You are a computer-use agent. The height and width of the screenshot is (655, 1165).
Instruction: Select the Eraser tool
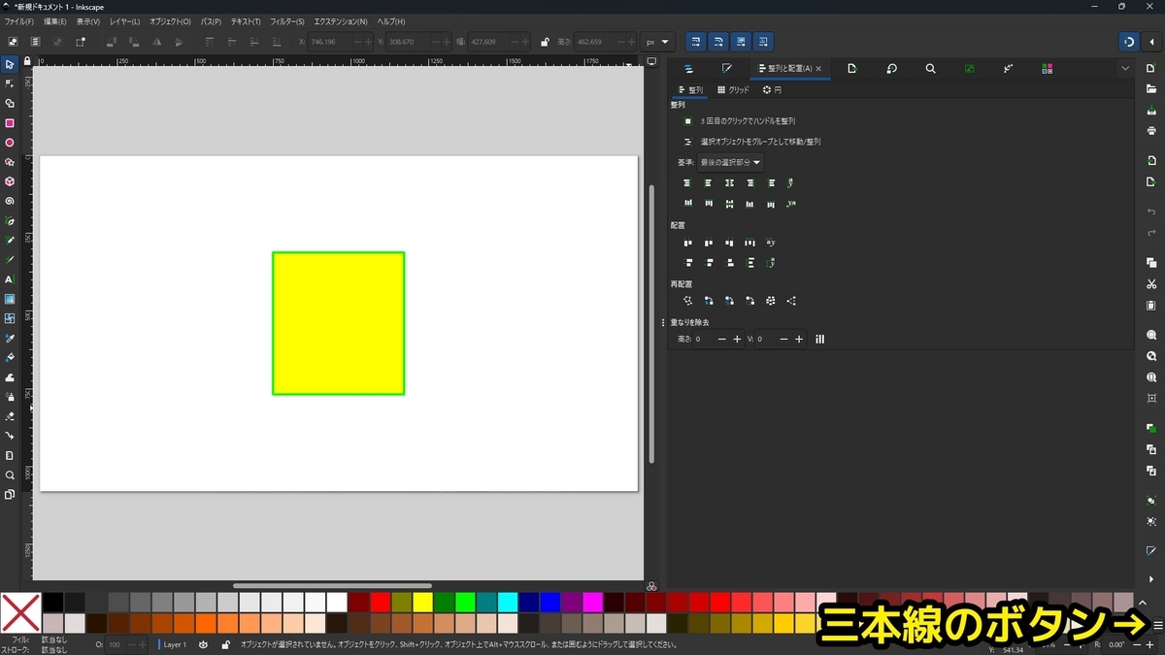[10, 416]
